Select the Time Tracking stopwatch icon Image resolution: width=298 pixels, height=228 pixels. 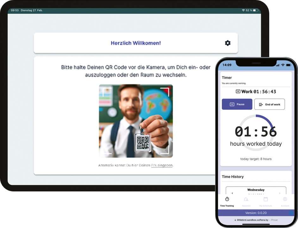pos(227,200)
